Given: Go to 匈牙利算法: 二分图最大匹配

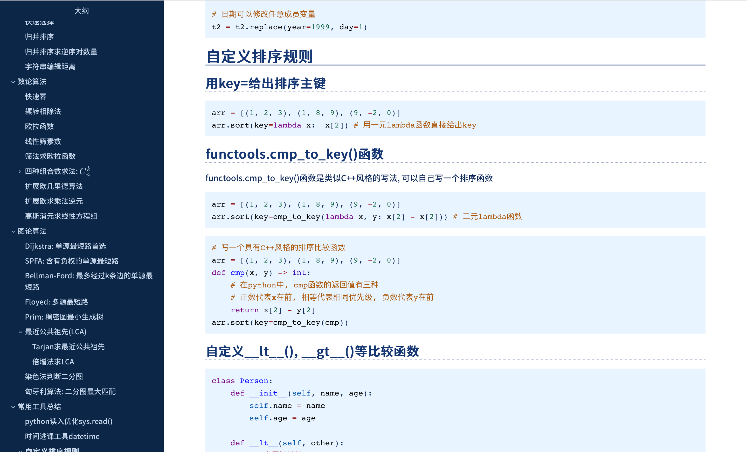Looking at the screenshot, I should [70, 391].
